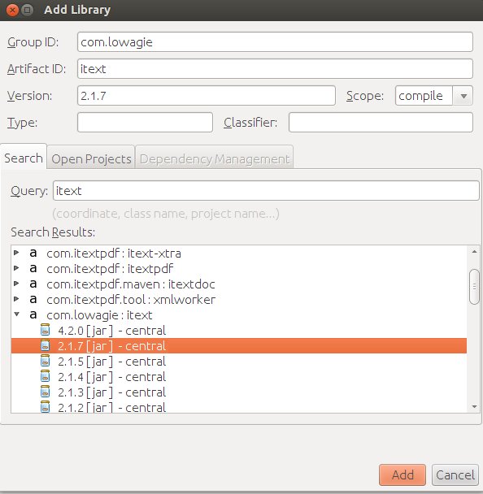The image size is (483, 494).
Task: Click the search results scrollbar thumb
Action: (474, 286)
